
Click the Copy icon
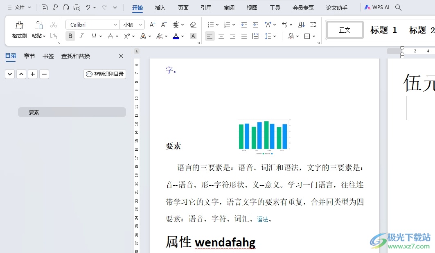tap(54, 36)
